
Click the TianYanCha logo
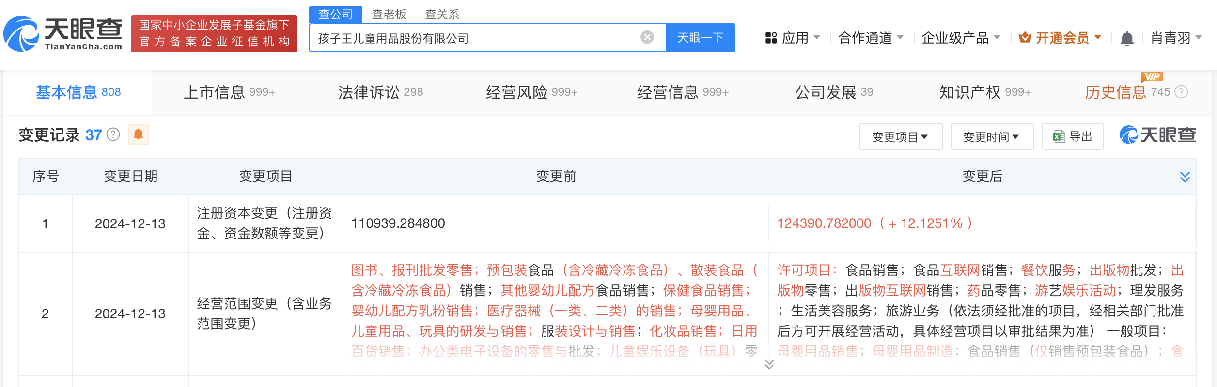coord(63,34)
